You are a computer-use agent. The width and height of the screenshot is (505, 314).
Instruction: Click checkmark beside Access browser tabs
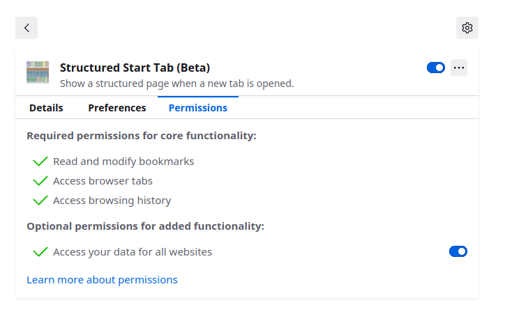(x=40, y=181)
